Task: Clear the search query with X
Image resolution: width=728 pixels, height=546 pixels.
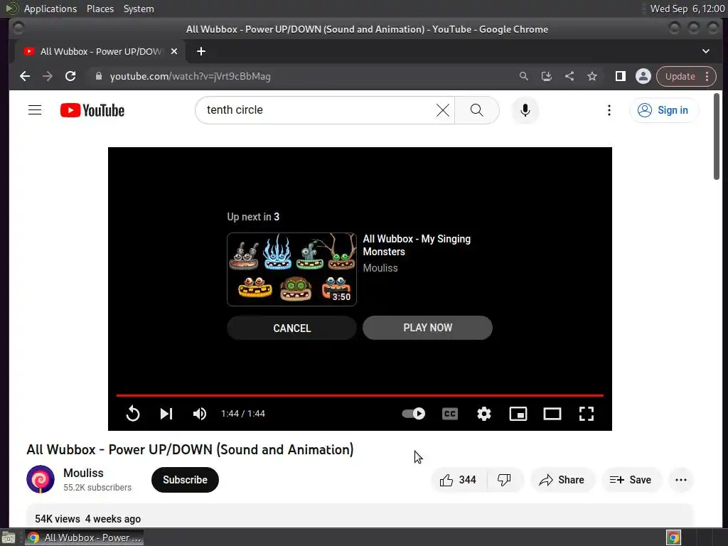Action: [443, 110]
